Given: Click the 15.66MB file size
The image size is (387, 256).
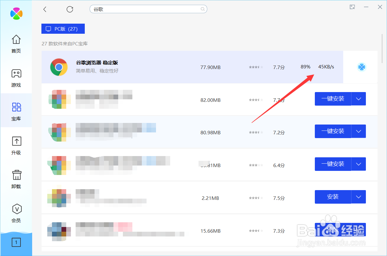Looking at the screenshot, I should pos(211,231).
